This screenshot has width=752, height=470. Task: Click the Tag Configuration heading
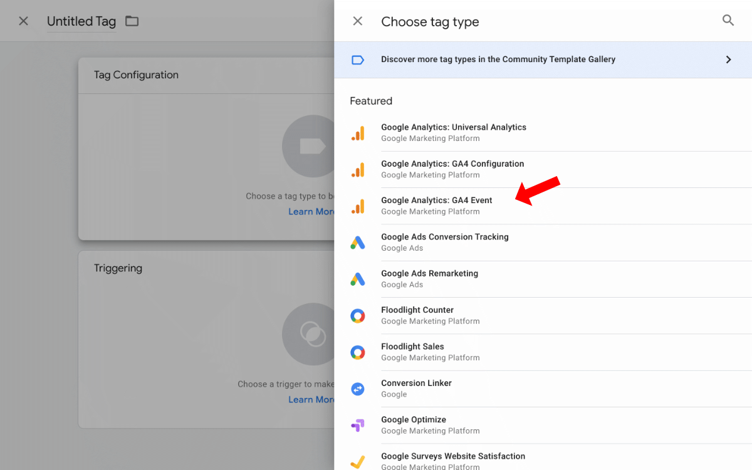tap(136, 75)
